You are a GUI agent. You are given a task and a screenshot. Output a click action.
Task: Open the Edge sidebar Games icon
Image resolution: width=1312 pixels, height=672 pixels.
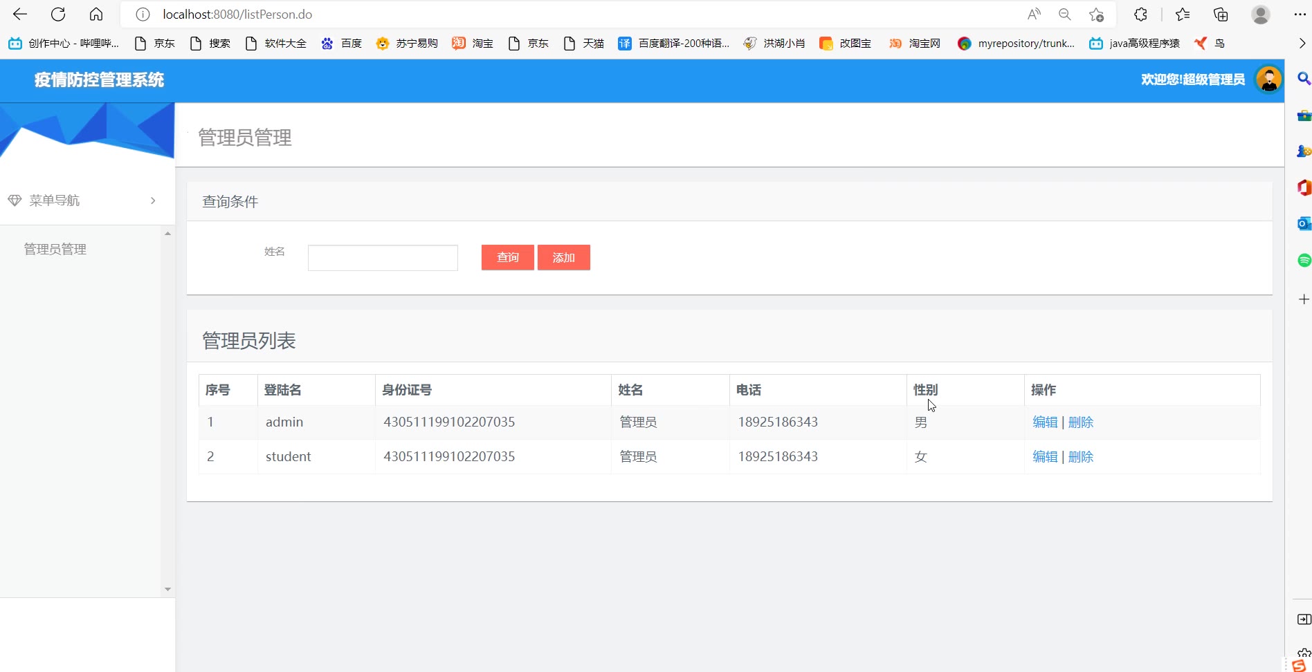[1304, 151]
